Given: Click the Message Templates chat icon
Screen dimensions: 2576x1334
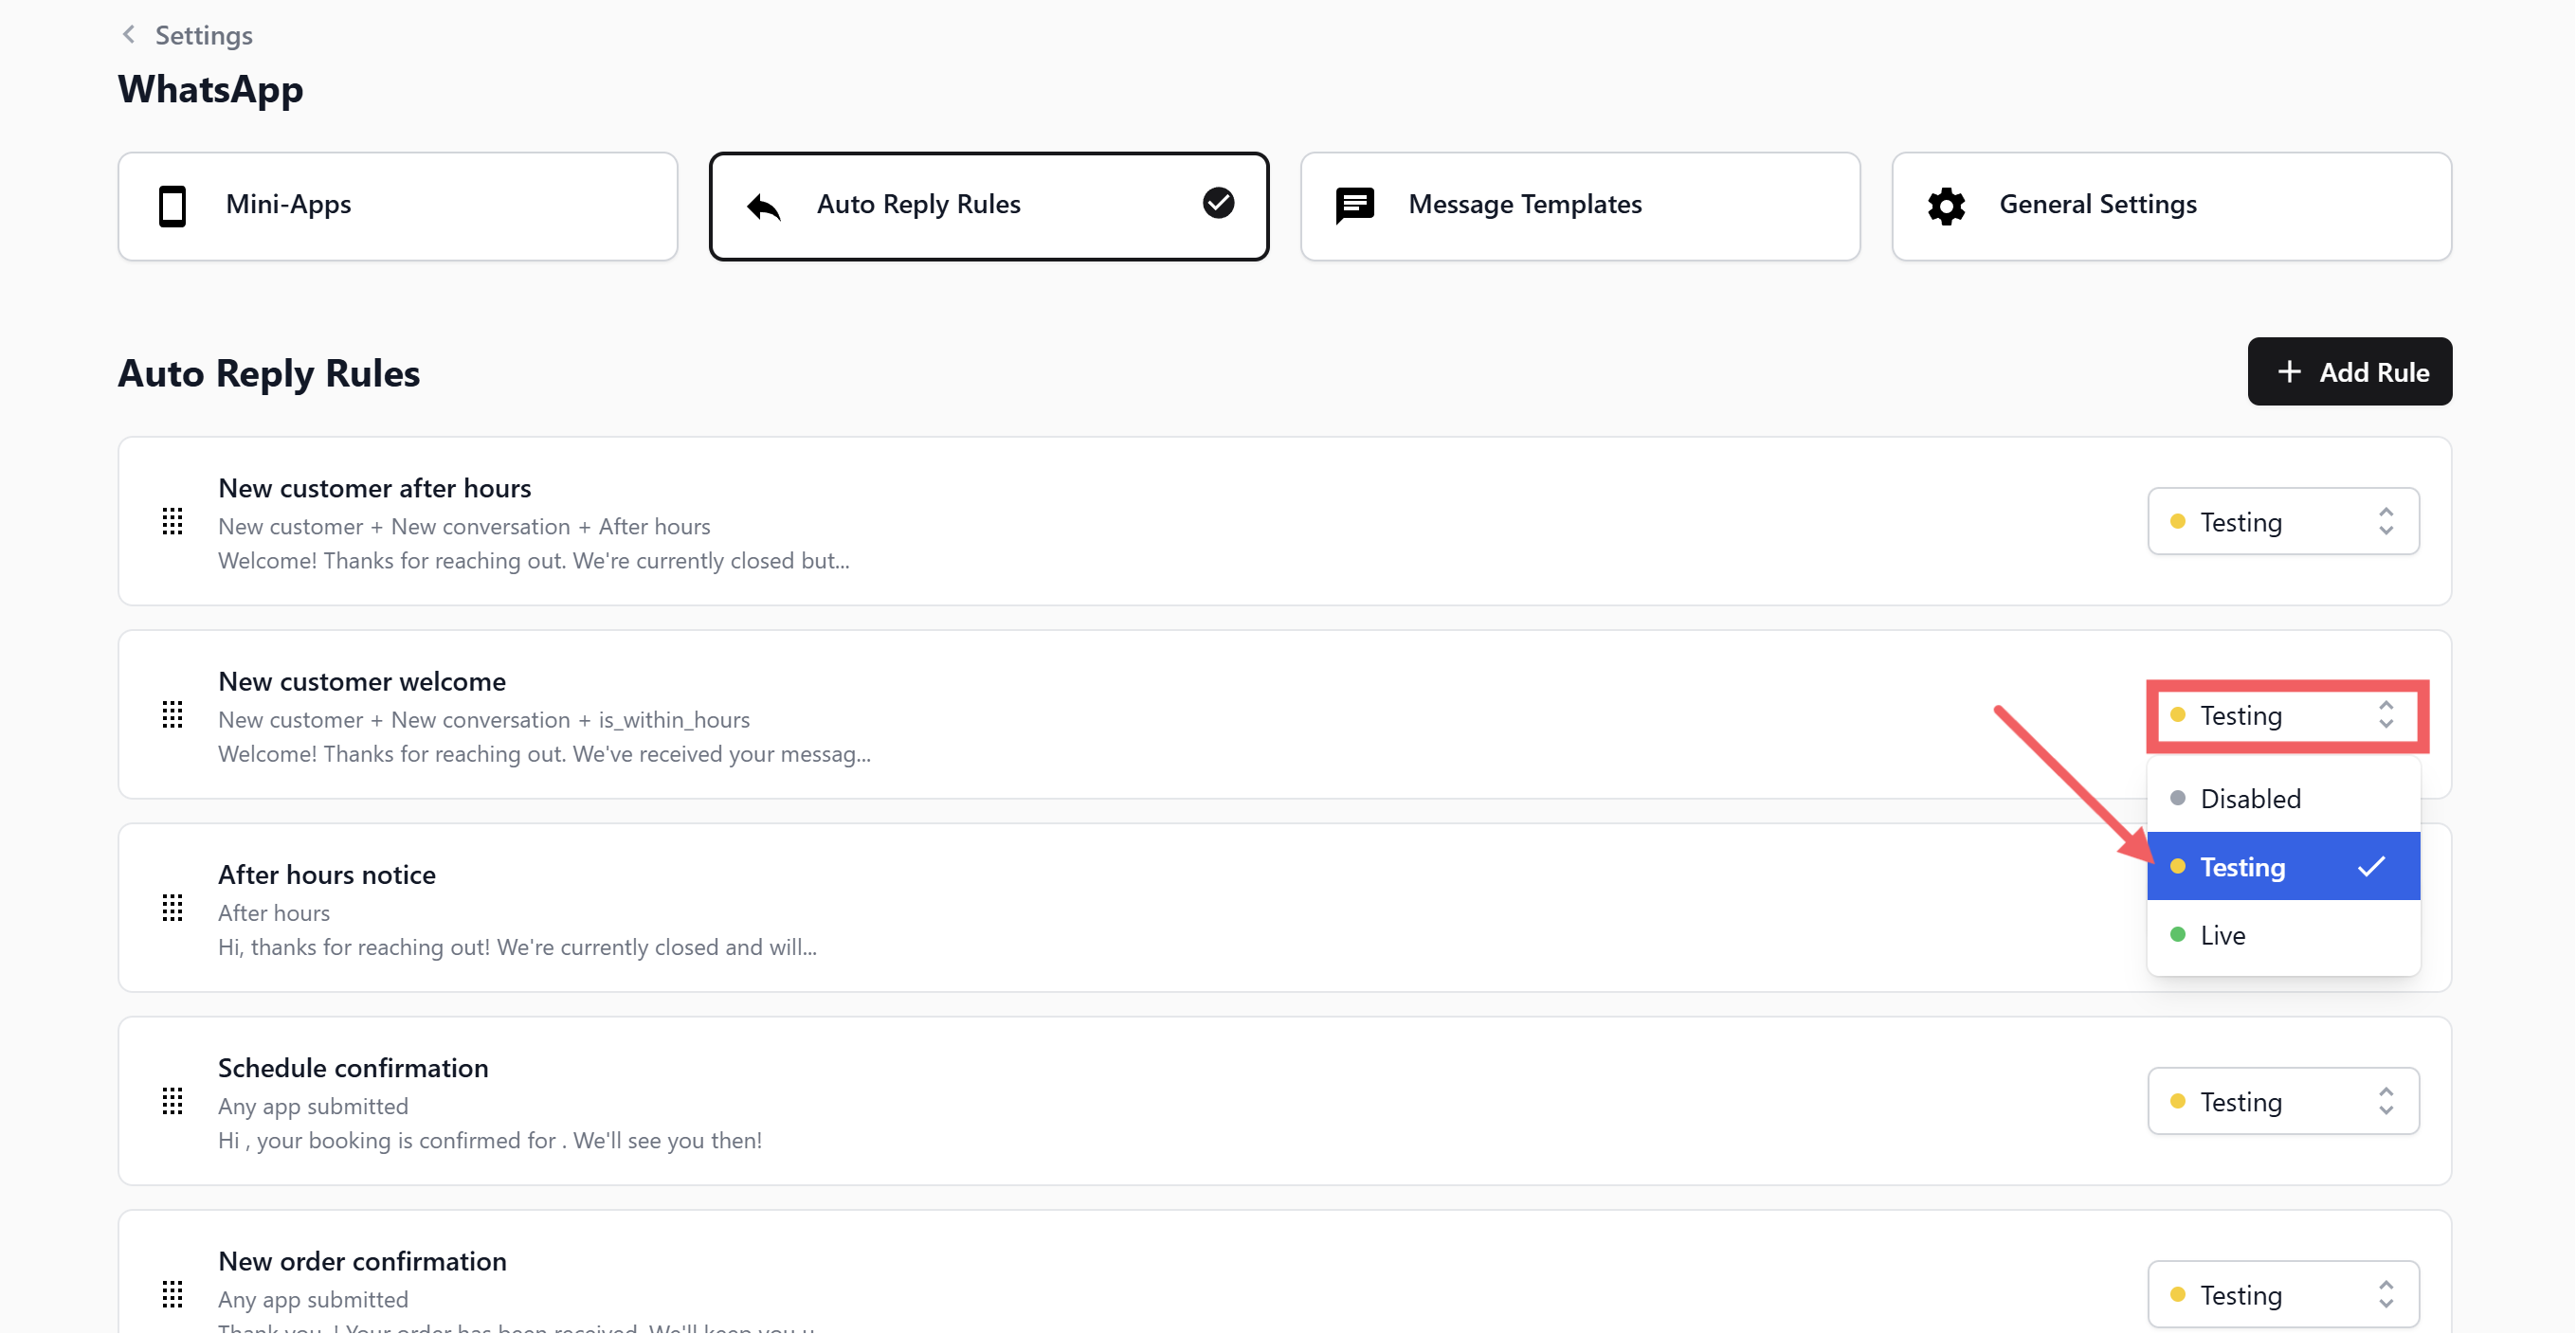Looking at the screenshot, I should click(x=1354, y=205).
